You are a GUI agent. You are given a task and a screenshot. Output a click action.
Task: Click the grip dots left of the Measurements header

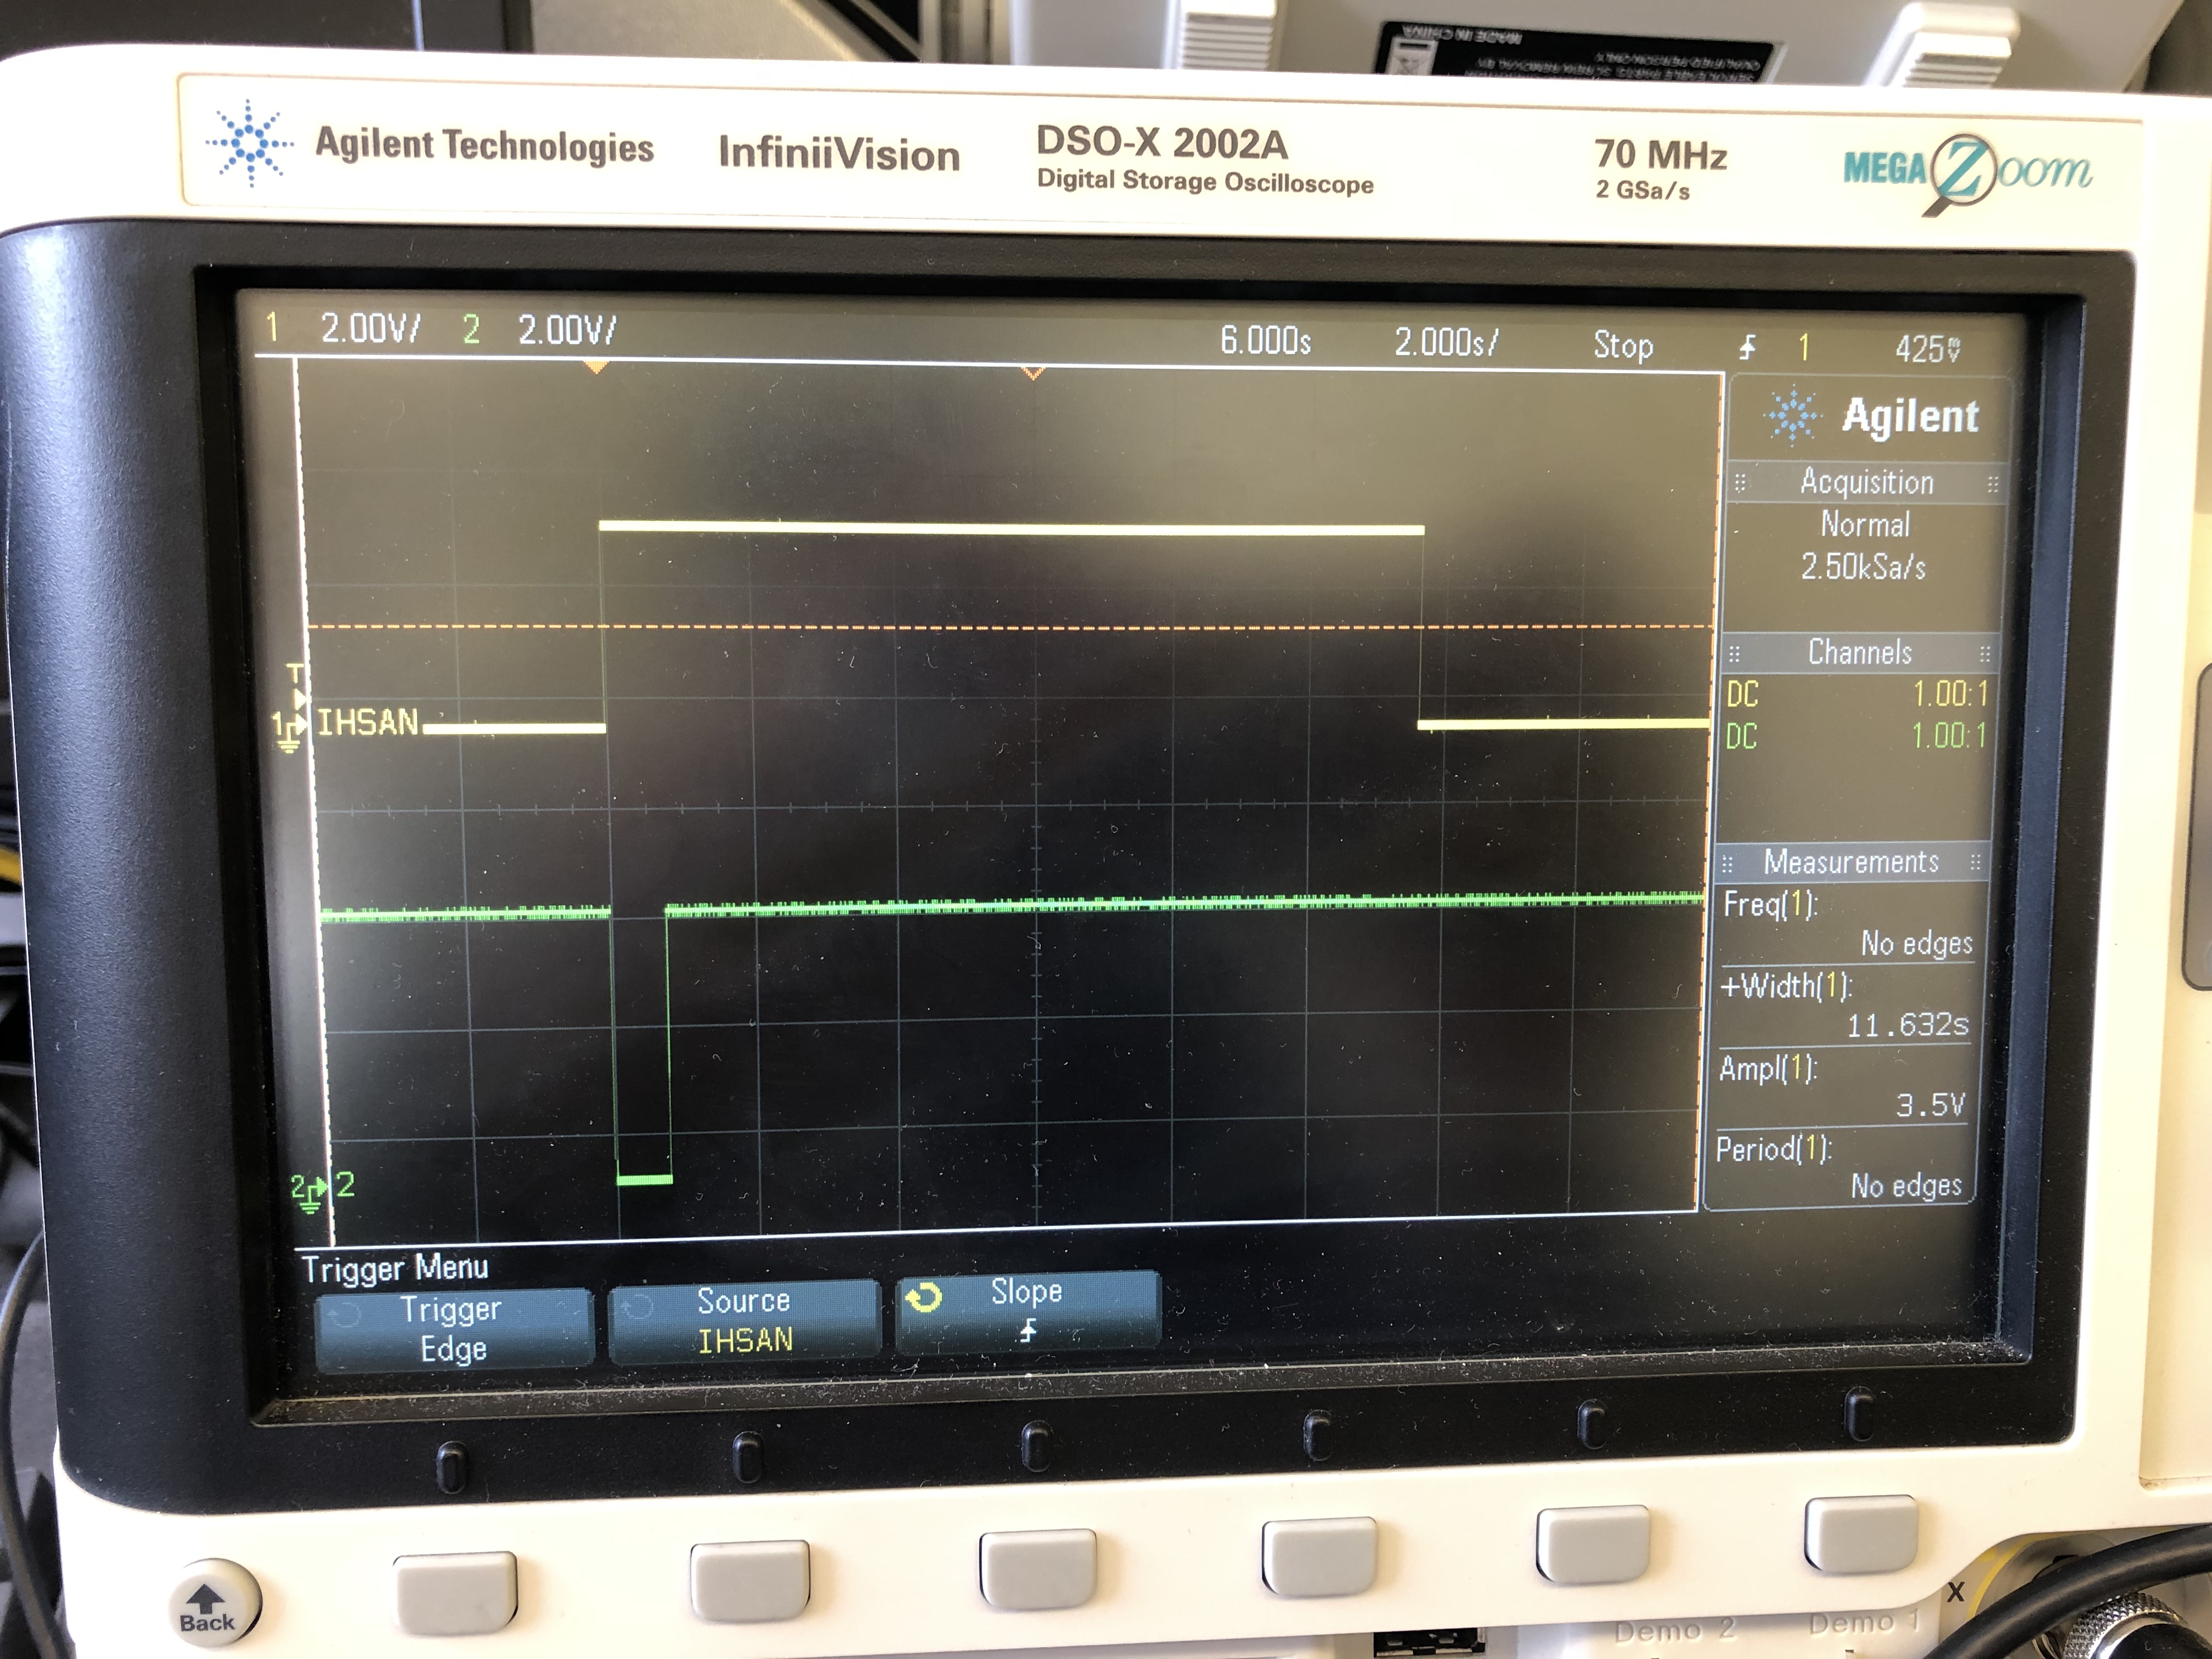click(1727, 863)
